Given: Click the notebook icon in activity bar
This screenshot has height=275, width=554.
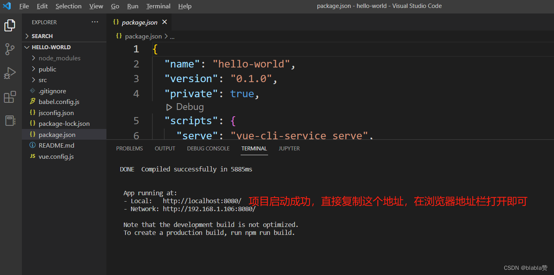Looking at the screenshot, I should pos(10,121).
